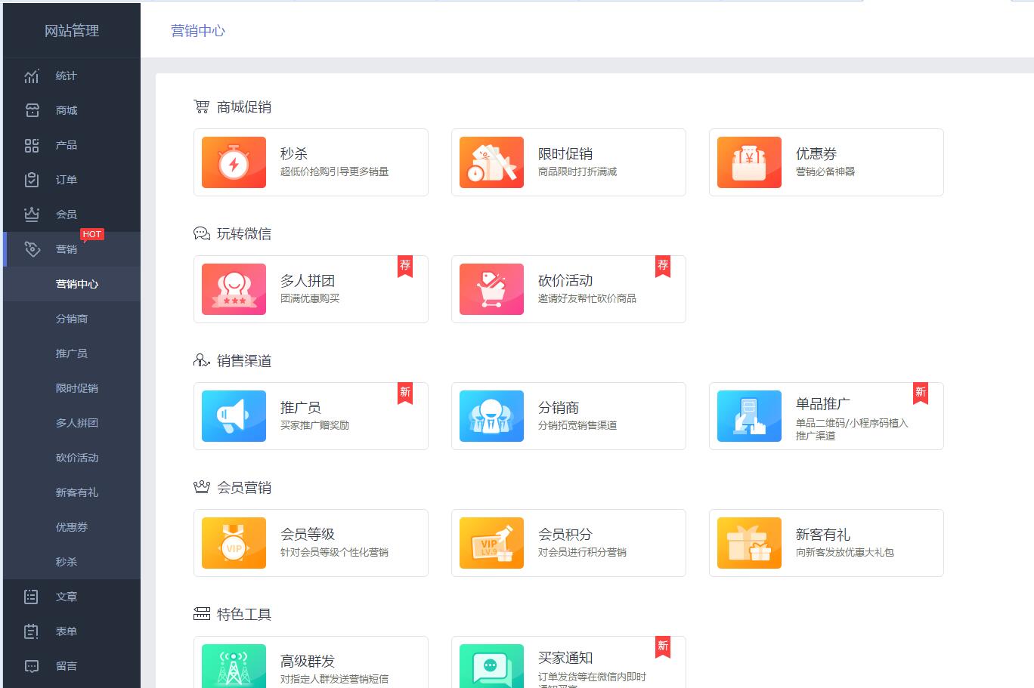Expand the 会员 sidebar menu
1034x688 pixels.
point(66,214)
